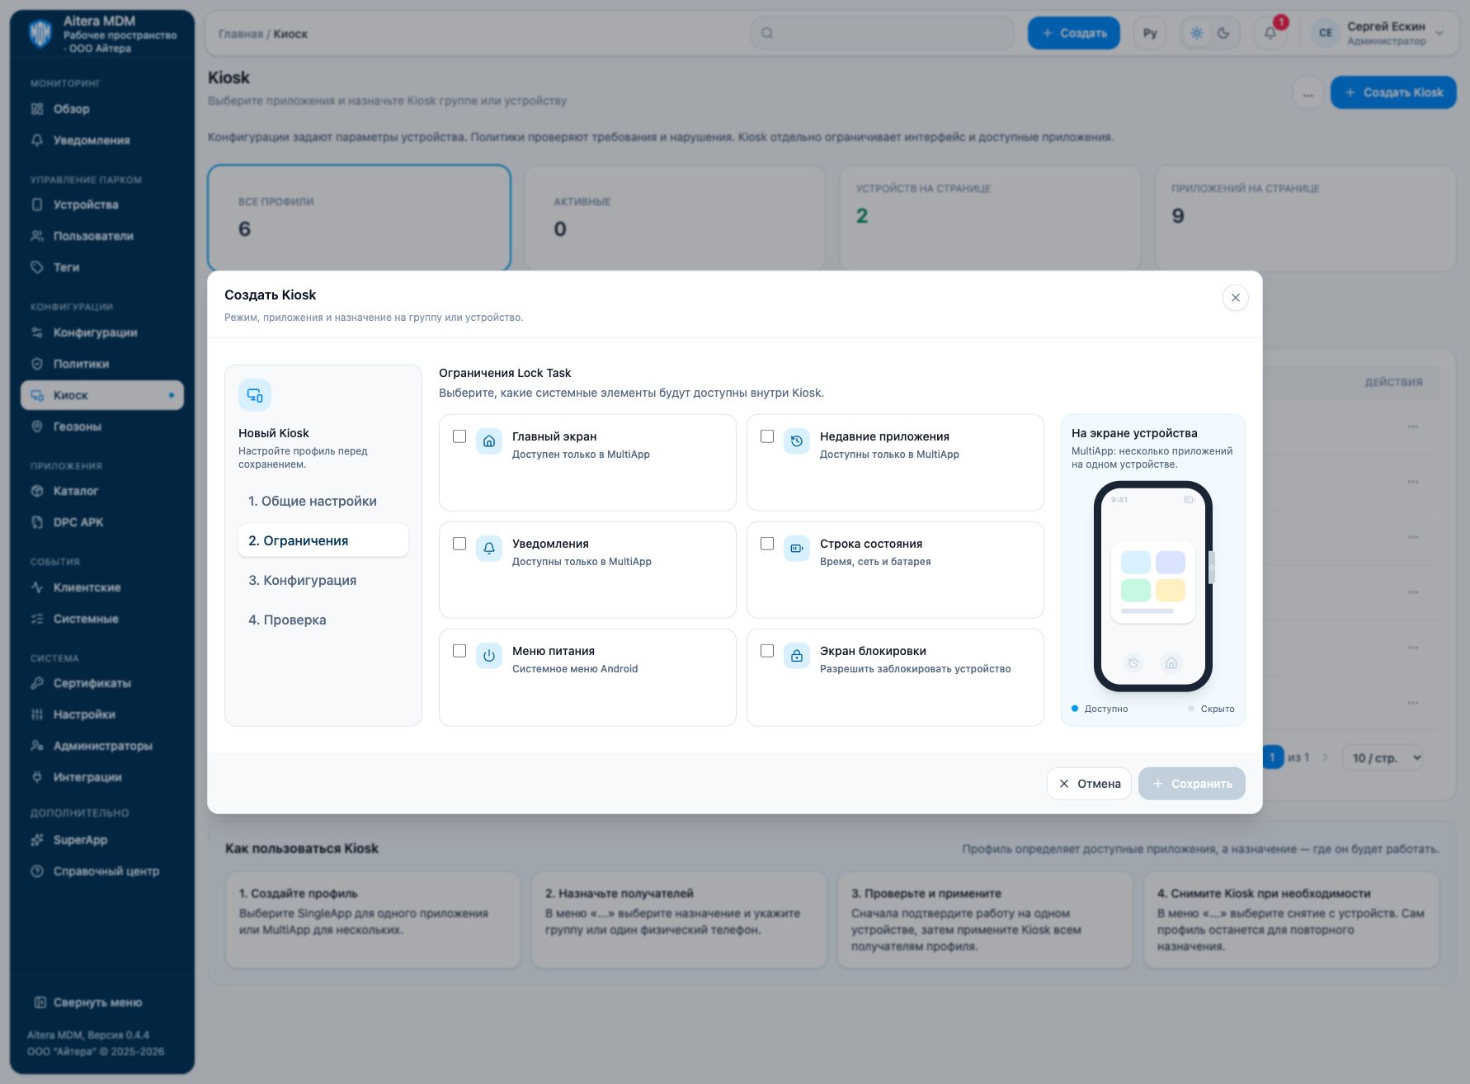The width and height of the screenshot is (1470, 1084).
Task: Open Настройки in the sidebar
Action: 102,714
